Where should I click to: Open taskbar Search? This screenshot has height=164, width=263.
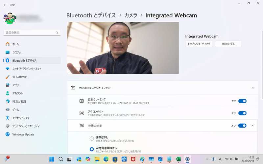[x=61, y=159]
